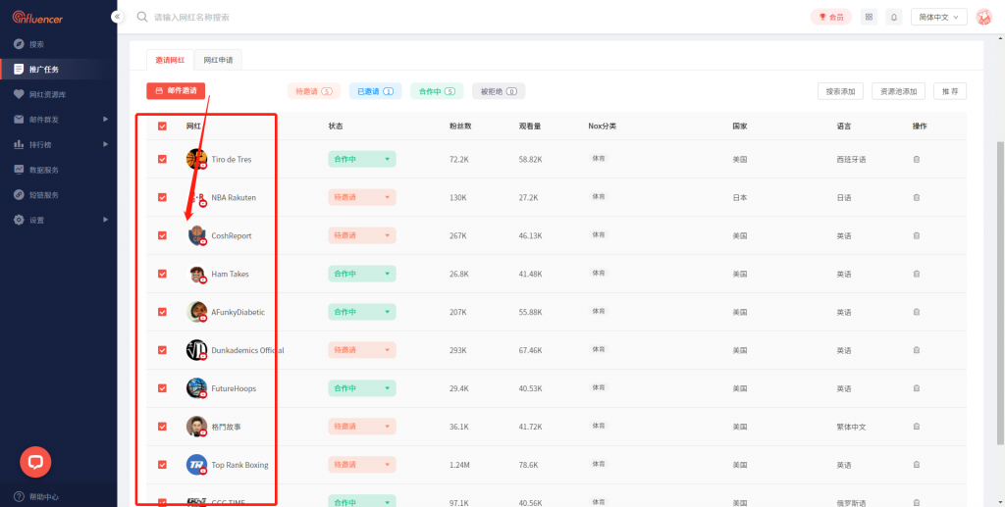
Task: Click the apps grid icon in header
Action: point(869,17)
